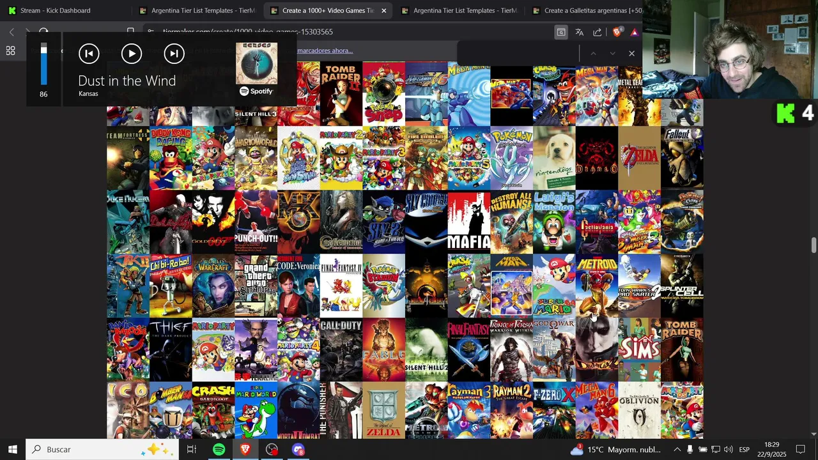Skip to previous track in Spotify overlay

coord(89,54)
